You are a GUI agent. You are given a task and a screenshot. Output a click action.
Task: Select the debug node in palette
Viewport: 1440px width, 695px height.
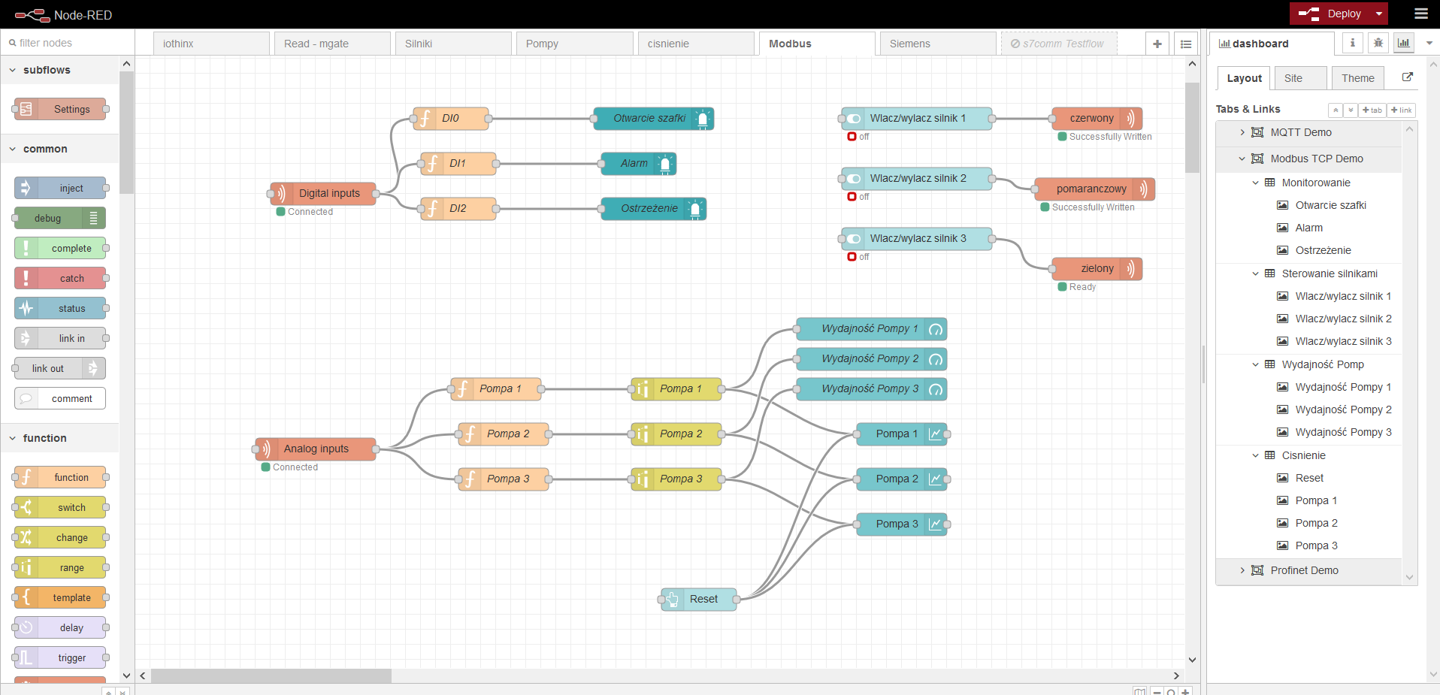60,218
